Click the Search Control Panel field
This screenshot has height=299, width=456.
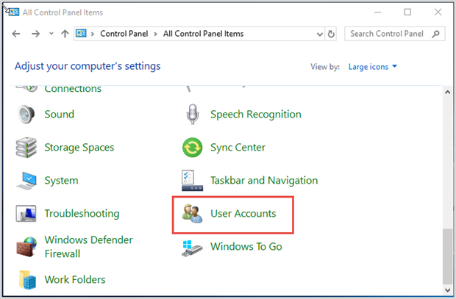[388, 34]
